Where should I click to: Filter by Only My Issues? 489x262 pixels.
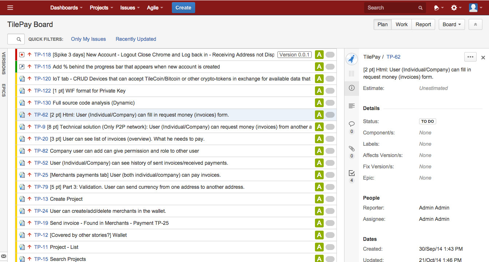coord(88,39)
